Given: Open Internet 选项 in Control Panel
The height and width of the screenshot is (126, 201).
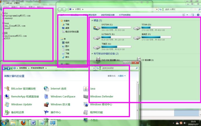Looking at the screenshot, I should (x=55, y=89).
